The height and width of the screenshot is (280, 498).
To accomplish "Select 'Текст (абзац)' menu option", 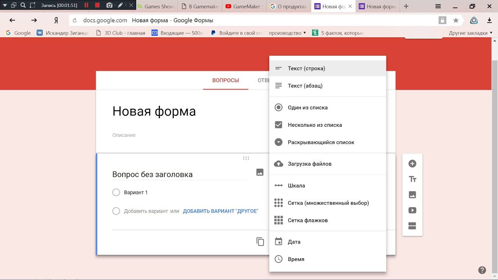I will pyautogui.click(x=305, y=86).
